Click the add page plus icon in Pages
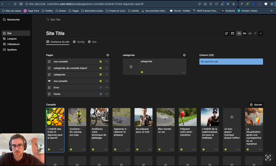The image size is (276, 166). [108, 55]
